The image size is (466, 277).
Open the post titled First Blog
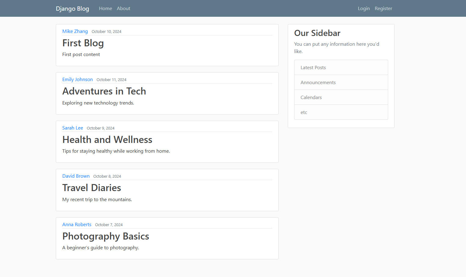(83, 43)
